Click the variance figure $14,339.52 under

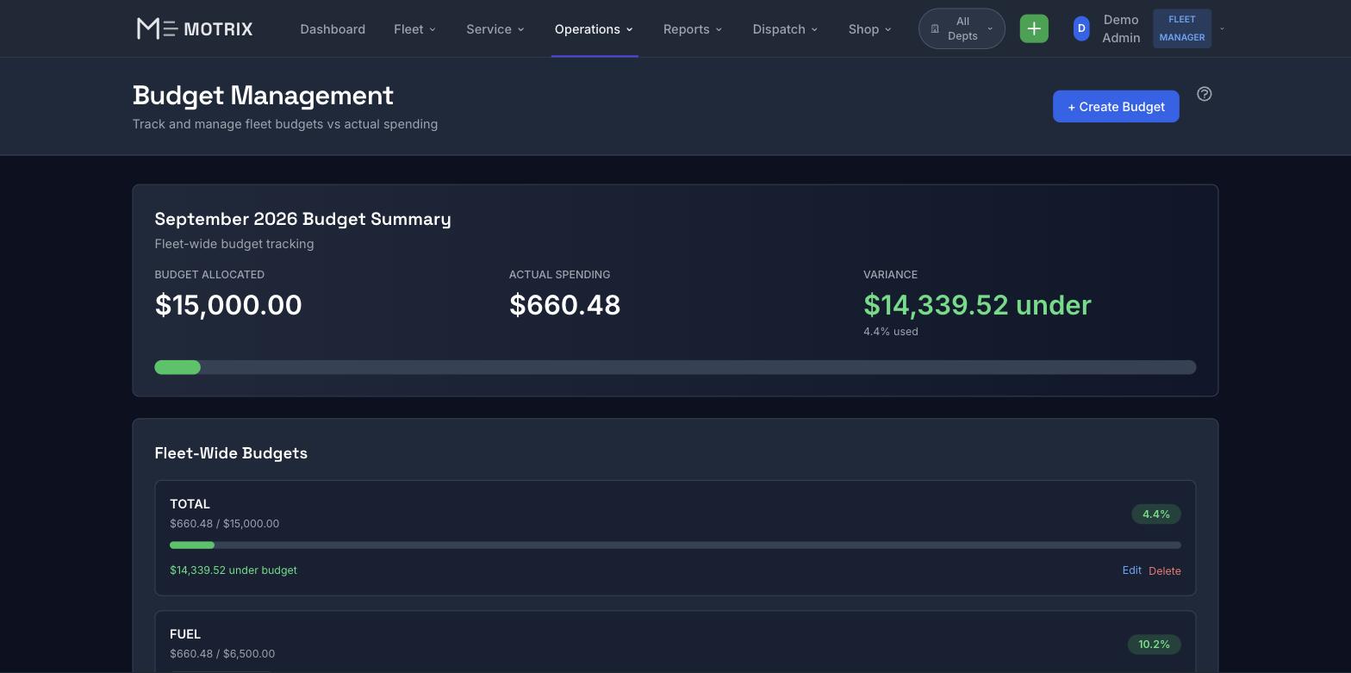pos(977,305)
